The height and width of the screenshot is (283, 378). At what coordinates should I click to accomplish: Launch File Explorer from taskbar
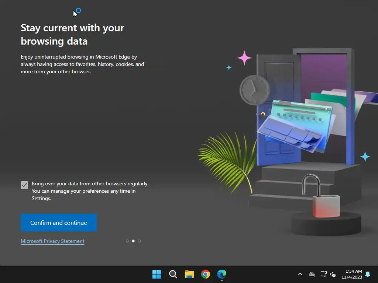189,274
